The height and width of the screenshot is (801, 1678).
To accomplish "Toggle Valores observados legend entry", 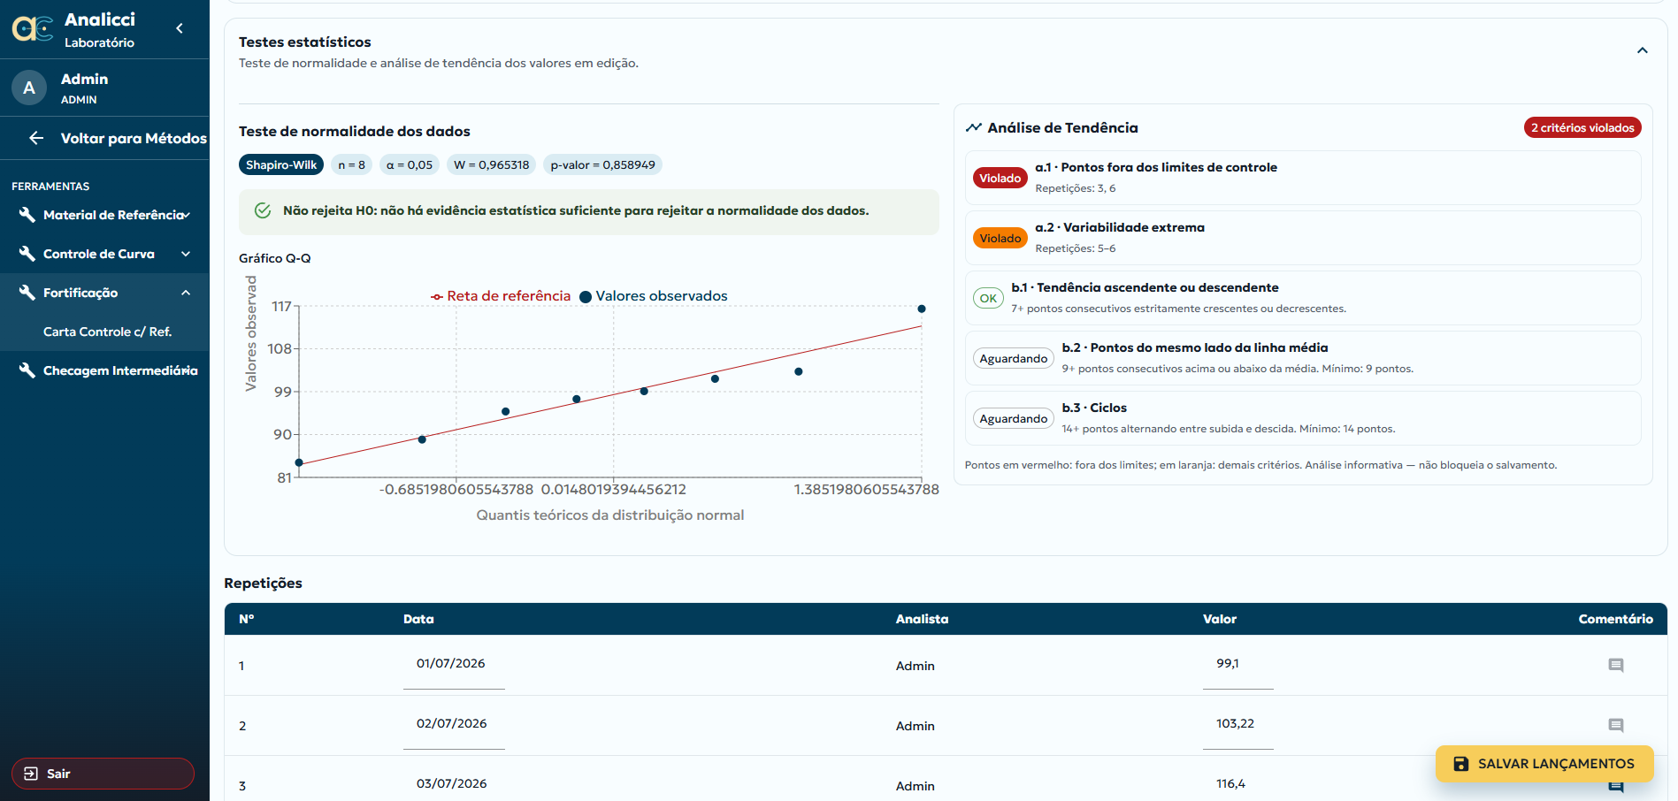I will point(654,296).
